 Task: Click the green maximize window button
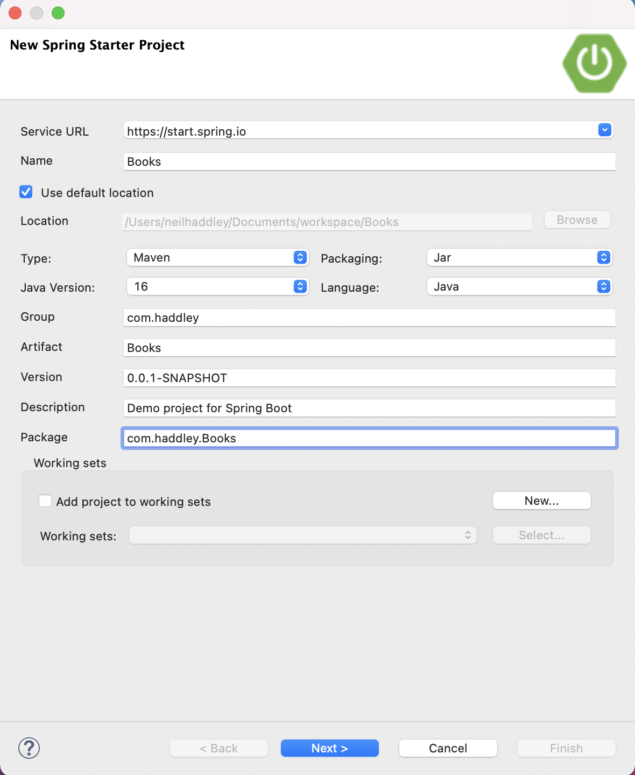pyautogui.click(x=58, y=13)
